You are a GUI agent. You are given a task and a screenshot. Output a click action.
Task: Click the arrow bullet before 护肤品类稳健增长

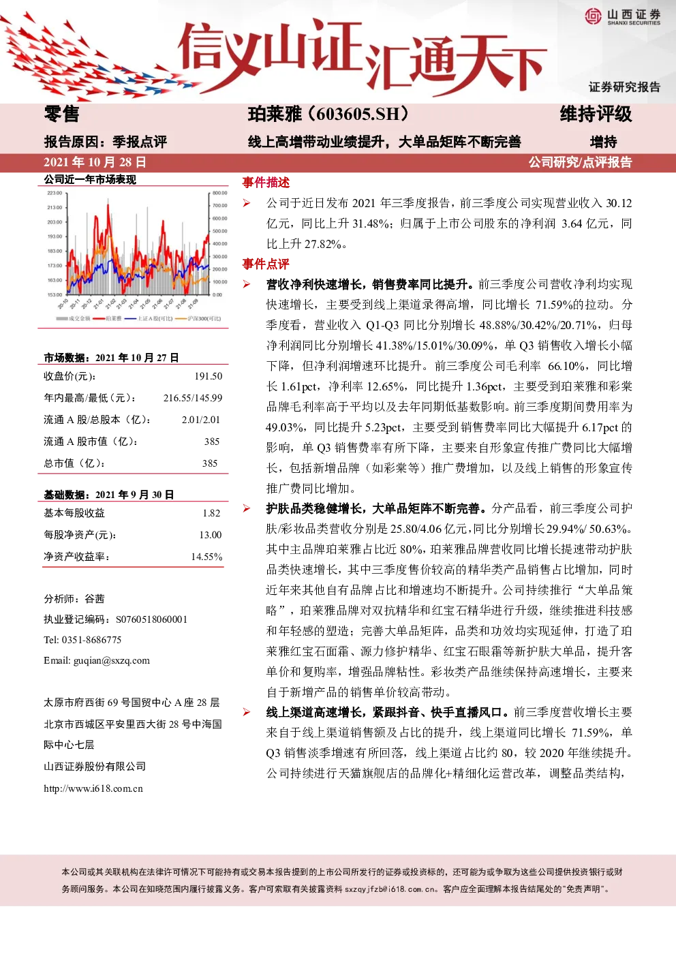247,508
